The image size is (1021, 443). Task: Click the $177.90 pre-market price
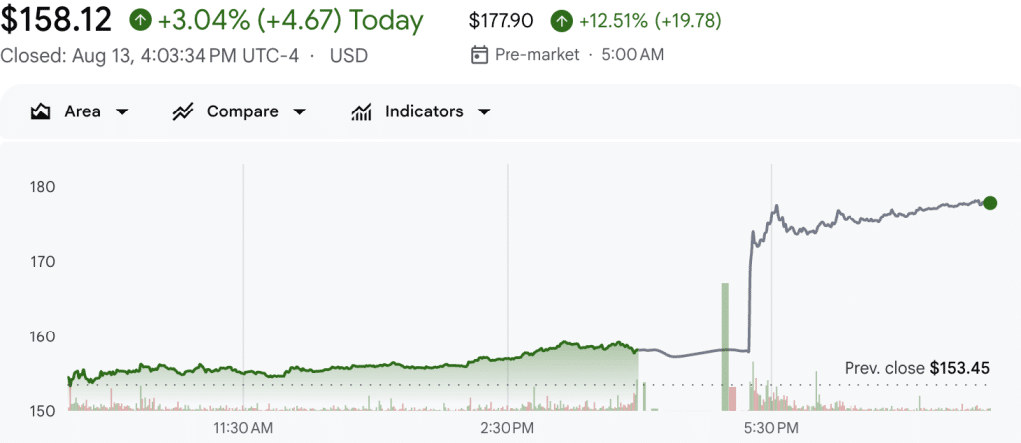point(501,22)
